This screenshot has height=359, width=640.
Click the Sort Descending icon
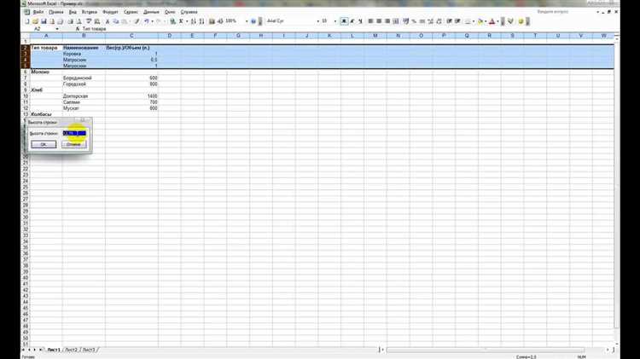coord(201,21)
